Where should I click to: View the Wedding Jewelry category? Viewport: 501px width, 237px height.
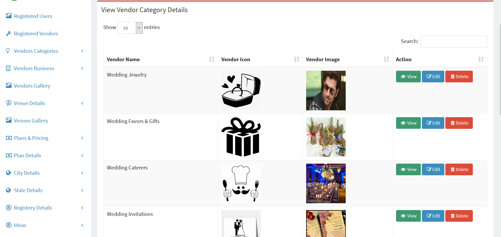click(x=408, y=77)
